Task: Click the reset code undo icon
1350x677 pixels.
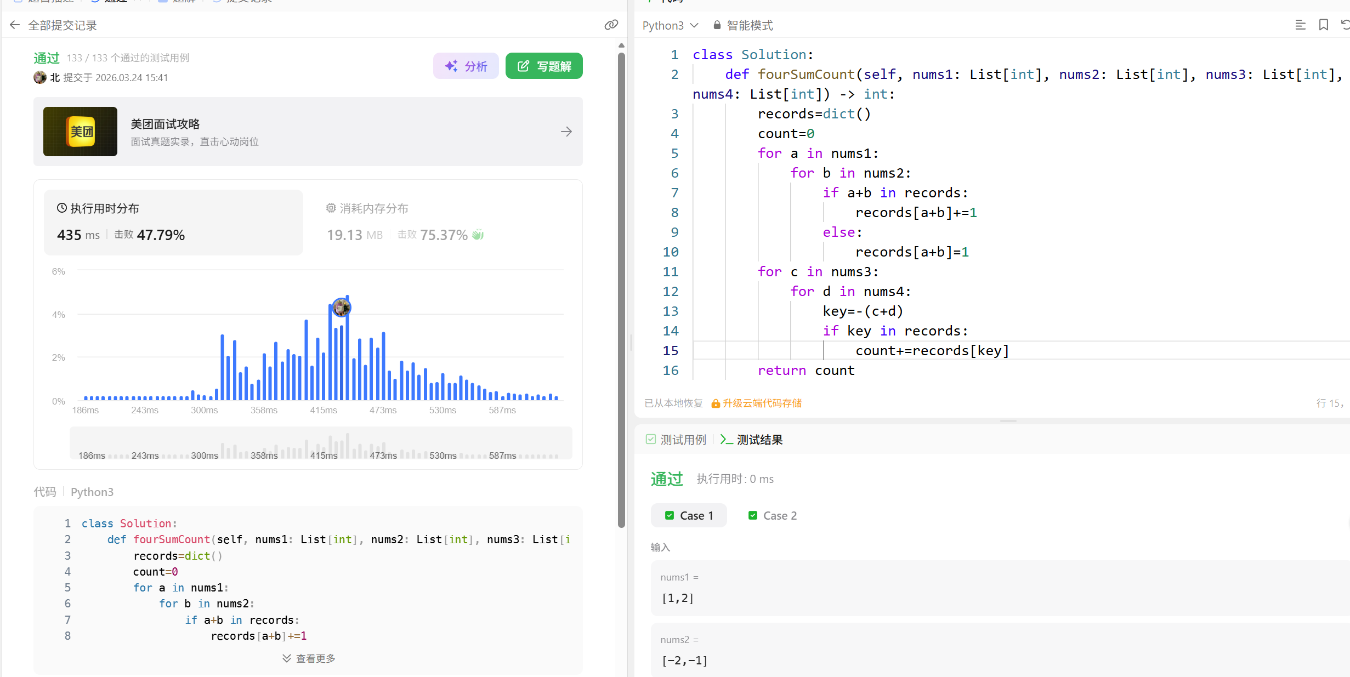Action: tap(1345, 25)
